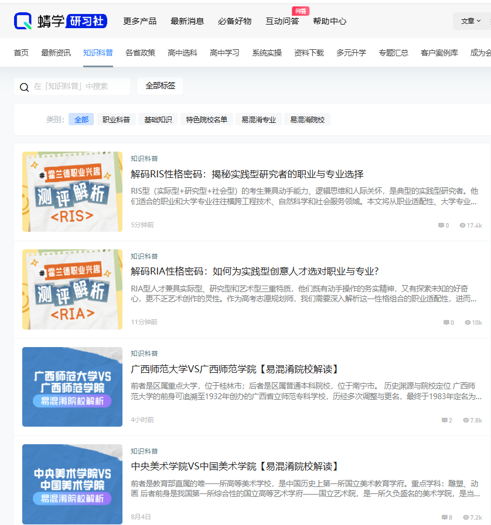The width and height of the screenshot is (491, 525).
Task: Filter by 易混淆院校 category
Action: pos(308,119)
